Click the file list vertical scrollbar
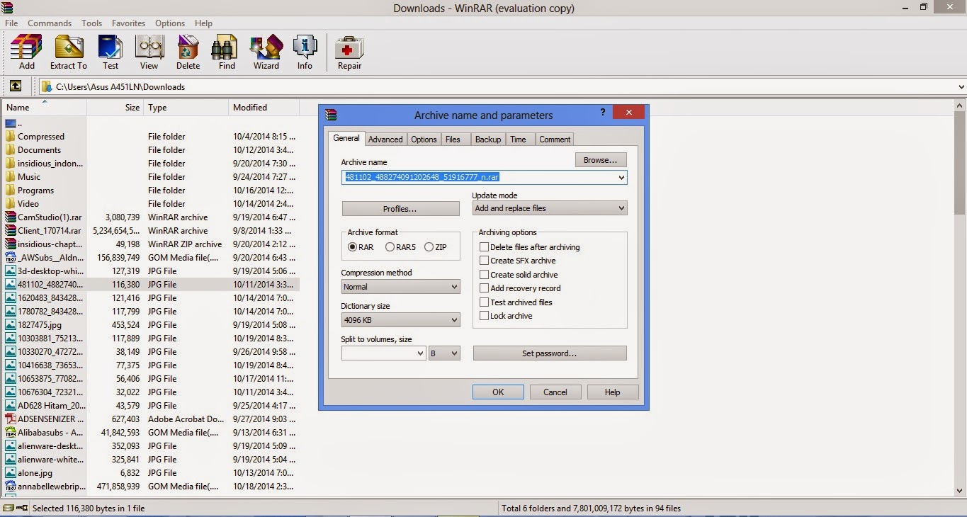This screenshot has height=517, width=967. [x=960, y=297]
